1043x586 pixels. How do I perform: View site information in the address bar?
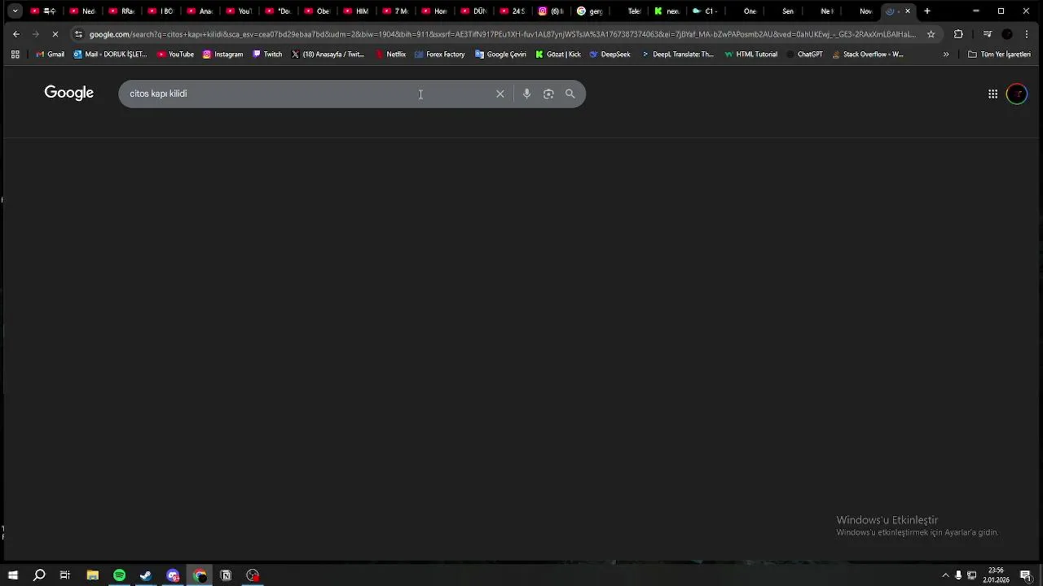(78, 34)
